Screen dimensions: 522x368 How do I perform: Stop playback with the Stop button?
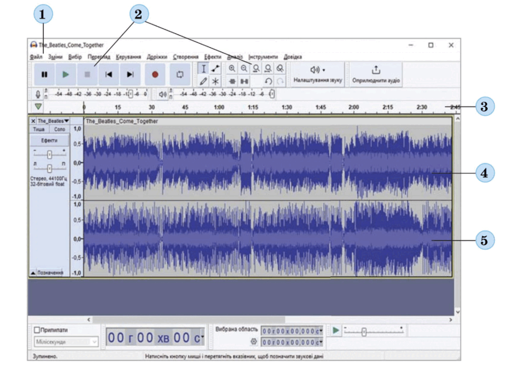click(x=87, y=74)
